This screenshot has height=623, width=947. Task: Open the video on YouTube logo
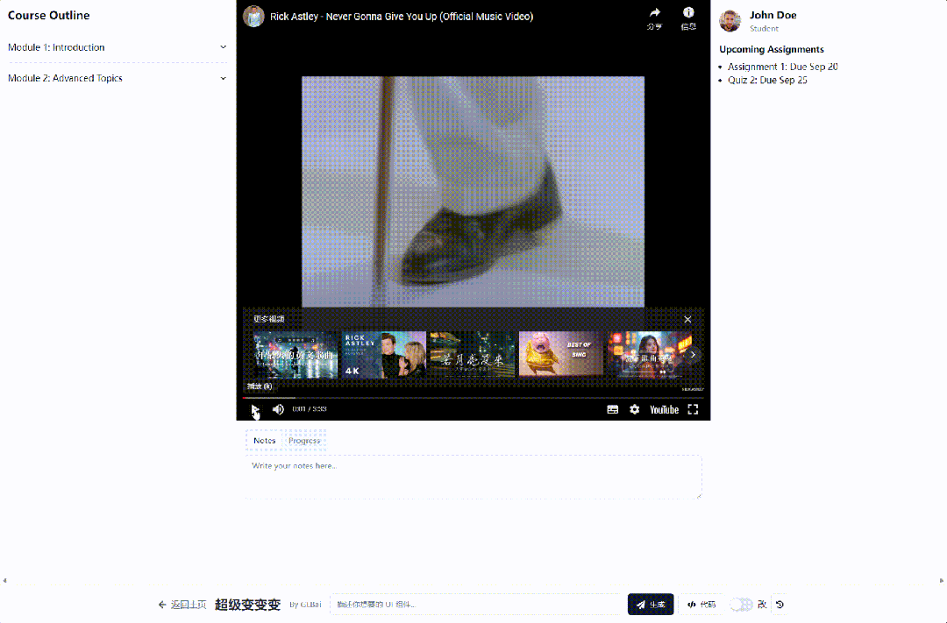click(664, 409)
